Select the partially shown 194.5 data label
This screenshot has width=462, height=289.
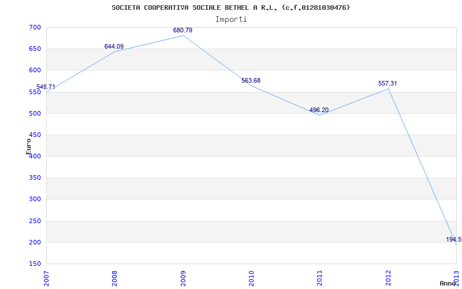coord(454,239)
